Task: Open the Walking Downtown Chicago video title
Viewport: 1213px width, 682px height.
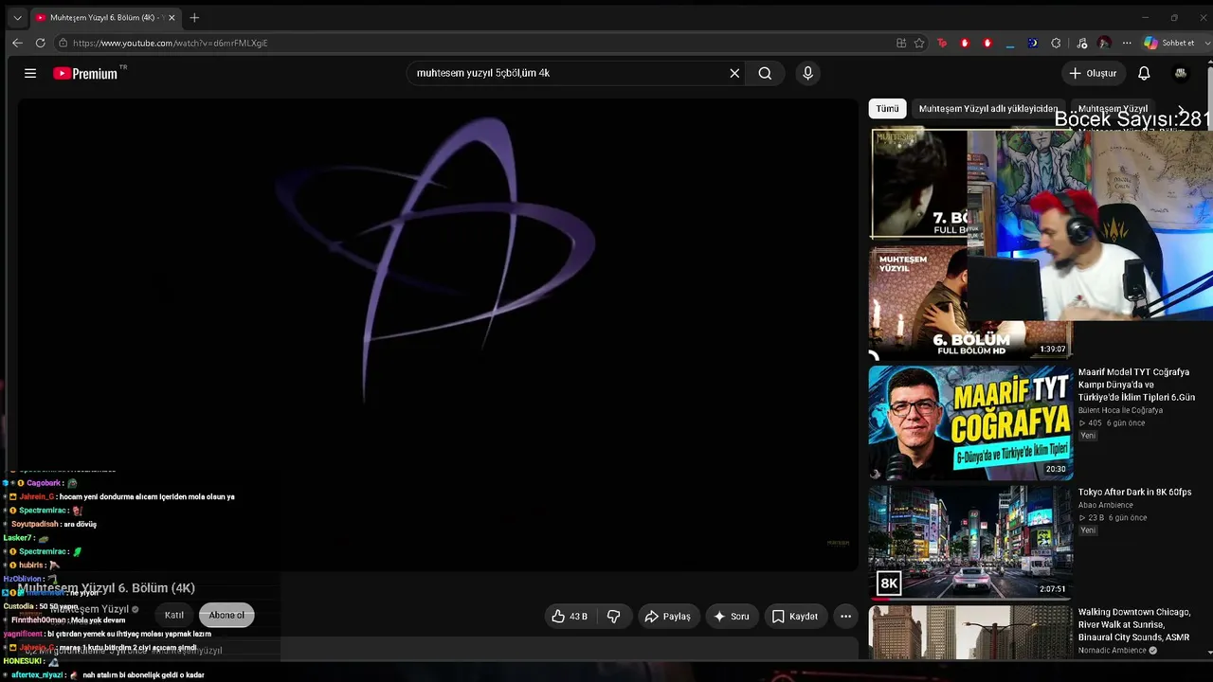Action: point(1133,625)
